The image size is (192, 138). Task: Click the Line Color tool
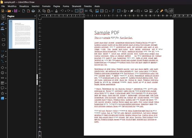[3, 23]
